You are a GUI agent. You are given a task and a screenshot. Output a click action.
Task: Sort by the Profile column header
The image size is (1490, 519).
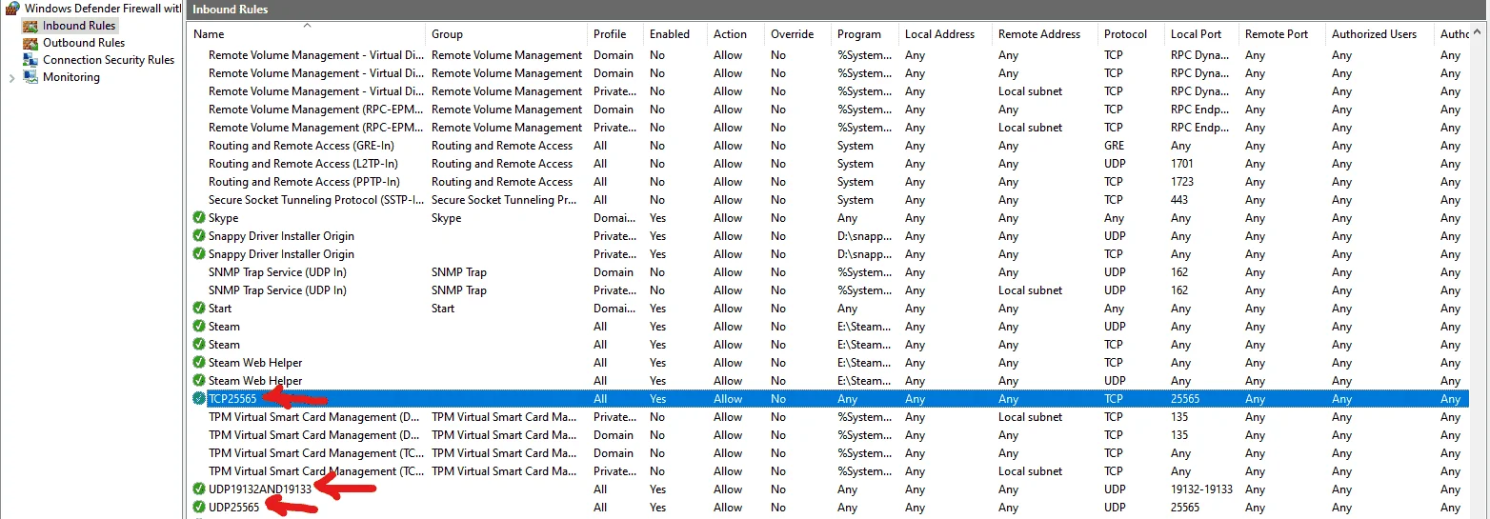(x=610, y=34)
